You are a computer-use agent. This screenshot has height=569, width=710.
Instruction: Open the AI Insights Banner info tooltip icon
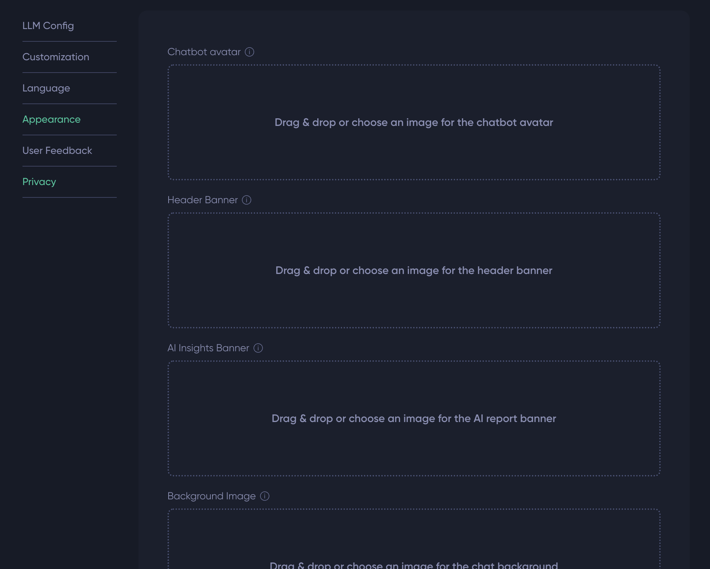coord(258,348)
